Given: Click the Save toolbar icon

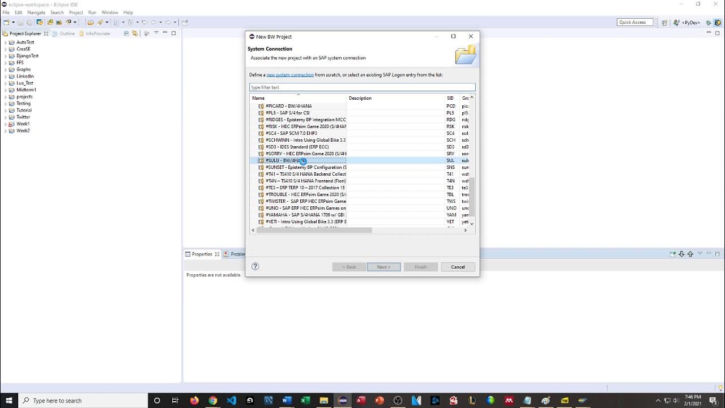Looking at the screenshot, I should tap(20, 22).
